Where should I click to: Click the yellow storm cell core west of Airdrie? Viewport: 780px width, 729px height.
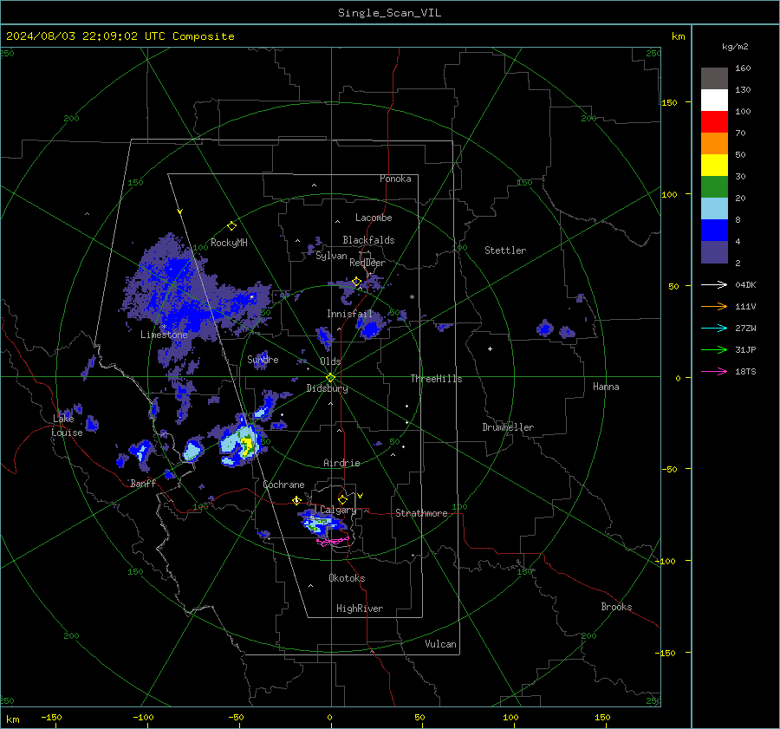[x=247, y=445]
